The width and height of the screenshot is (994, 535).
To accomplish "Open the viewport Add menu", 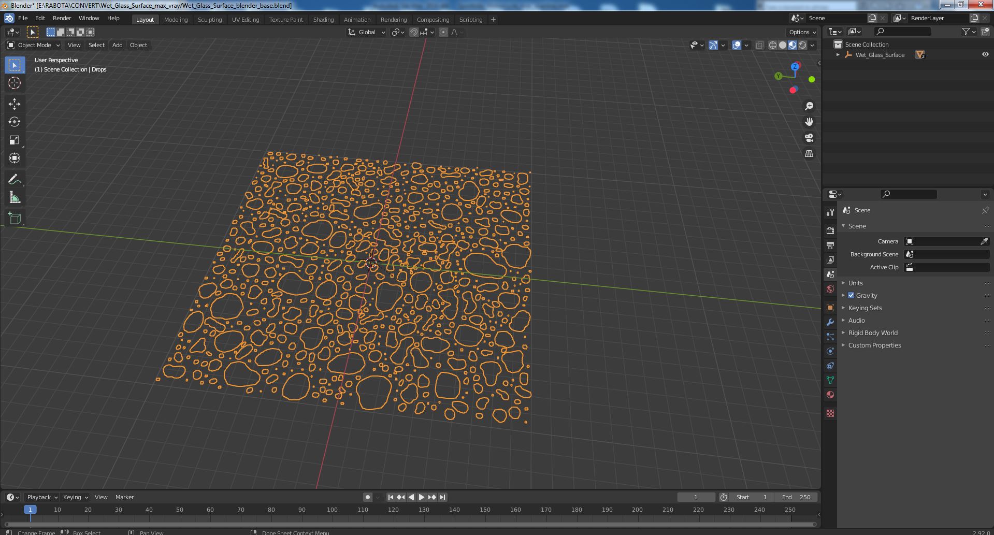I will click(x=118, y=45).
